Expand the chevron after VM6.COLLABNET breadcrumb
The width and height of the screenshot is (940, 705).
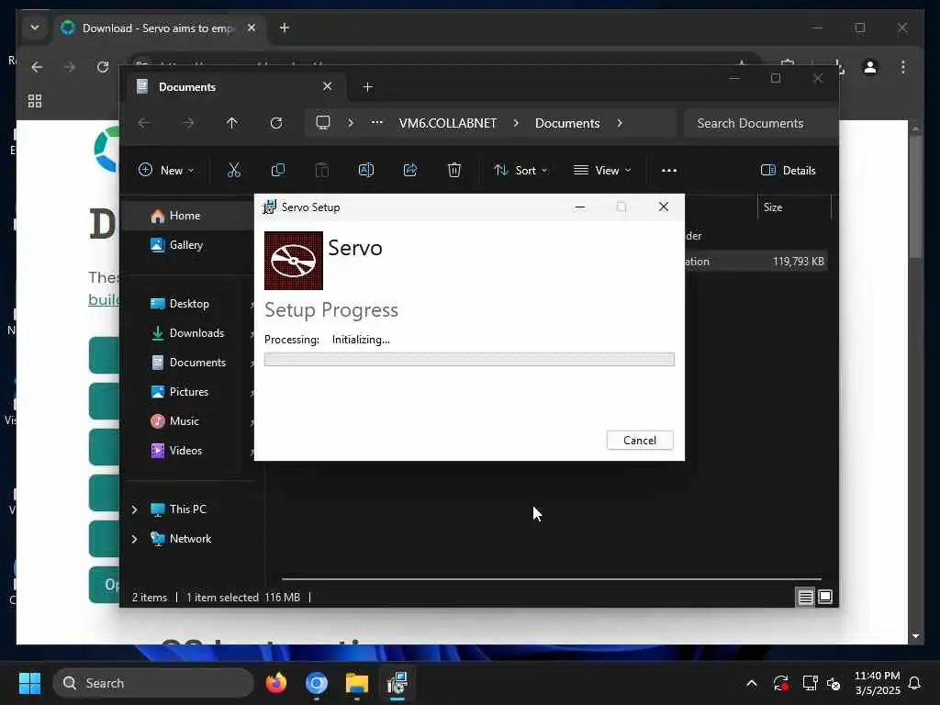pyautogui.click(x=516, y=123)
